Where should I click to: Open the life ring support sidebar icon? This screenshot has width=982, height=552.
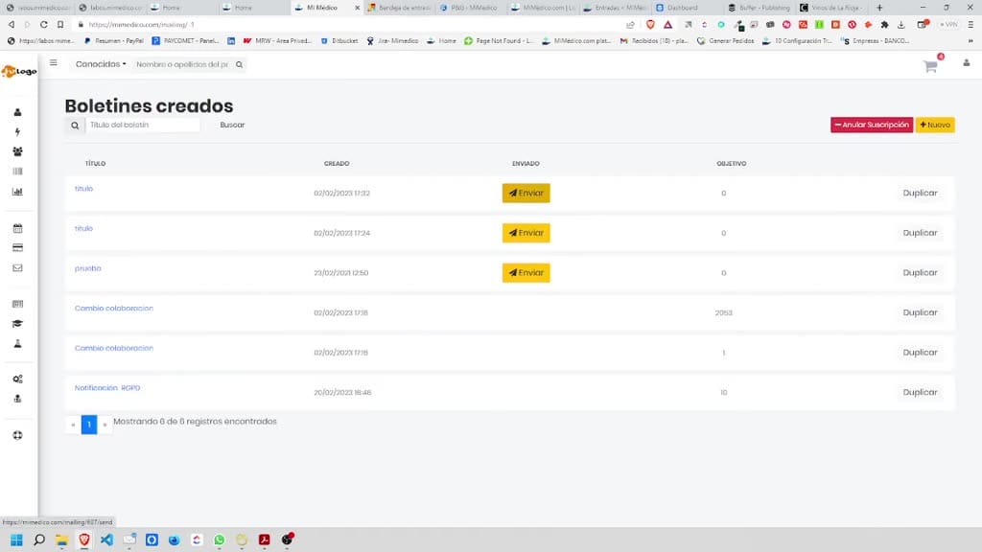click(17, 435)
